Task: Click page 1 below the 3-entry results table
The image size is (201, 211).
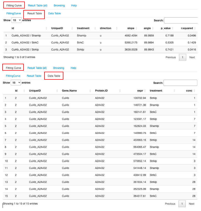Action: point(183,57)
